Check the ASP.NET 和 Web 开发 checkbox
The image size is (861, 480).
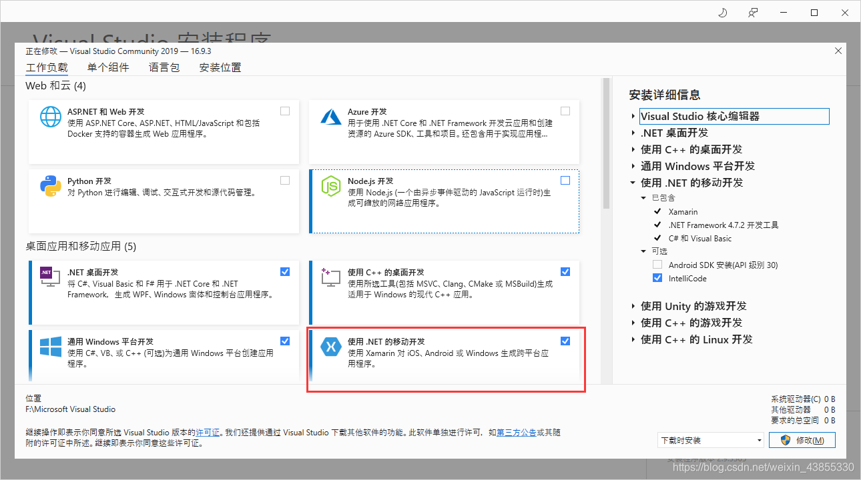pyautogui.click(x=285, y=111)
